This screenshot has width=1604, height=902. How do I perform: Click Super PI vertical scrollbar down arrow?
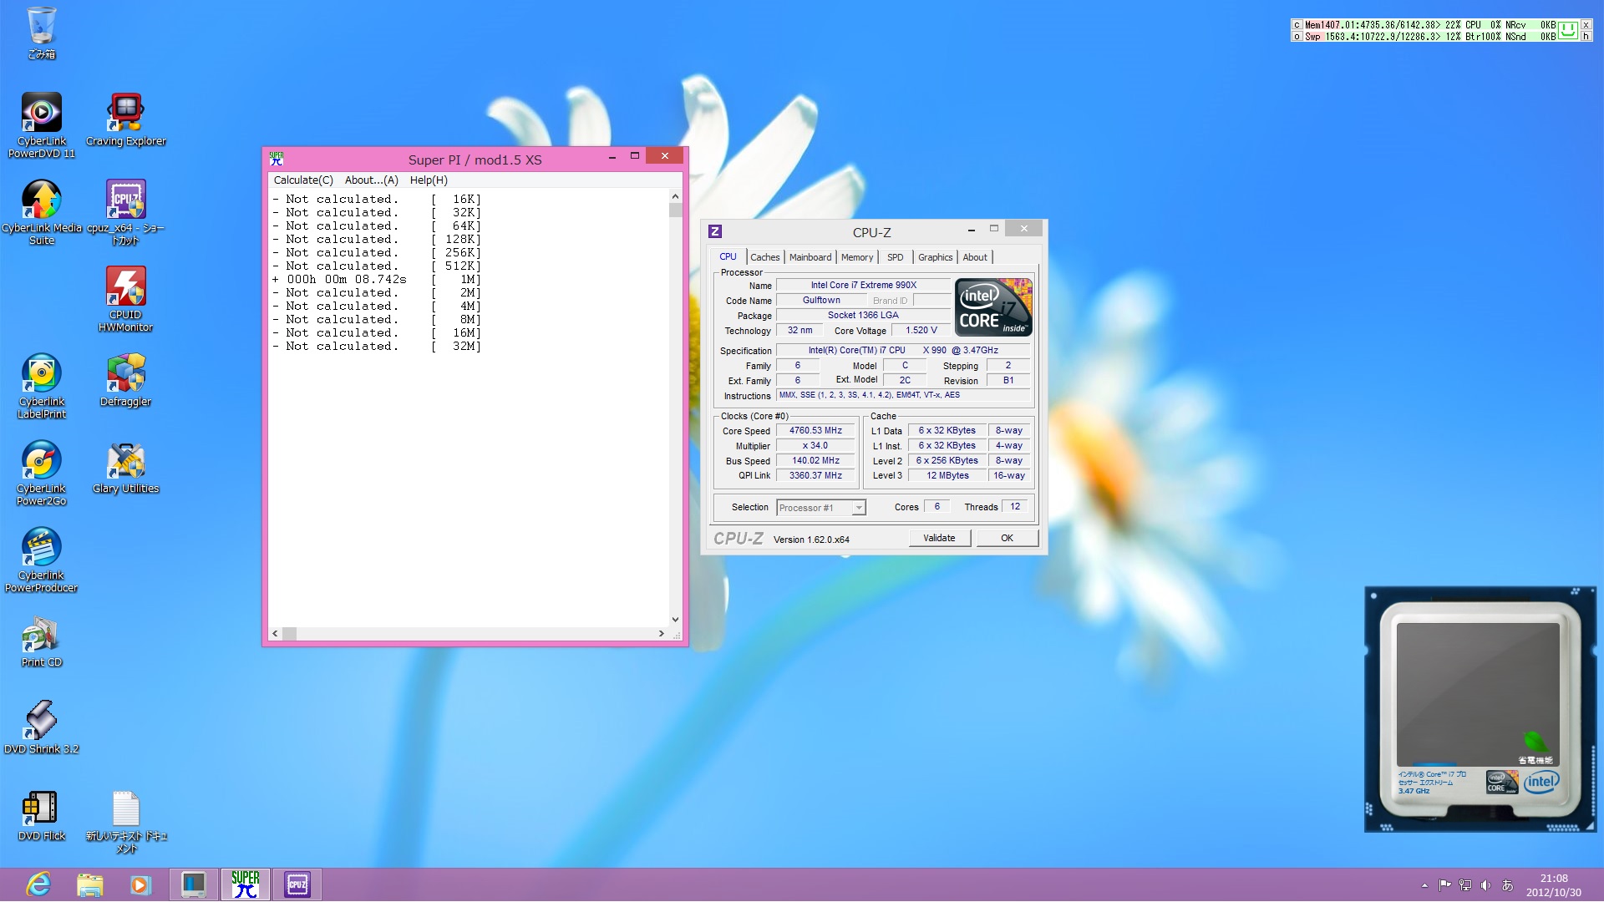coord(675,620)
